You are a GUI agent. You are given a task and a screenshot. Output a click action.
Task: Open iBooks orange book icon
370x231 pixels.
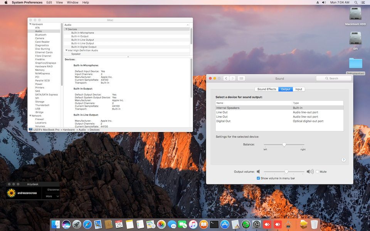click(203, 224)
